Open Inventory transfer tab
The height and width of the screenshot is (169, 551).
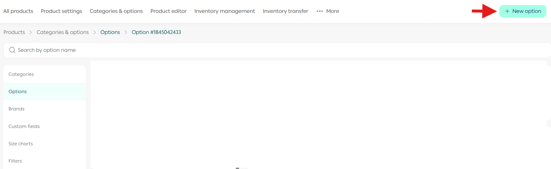[x=285, y=11]
